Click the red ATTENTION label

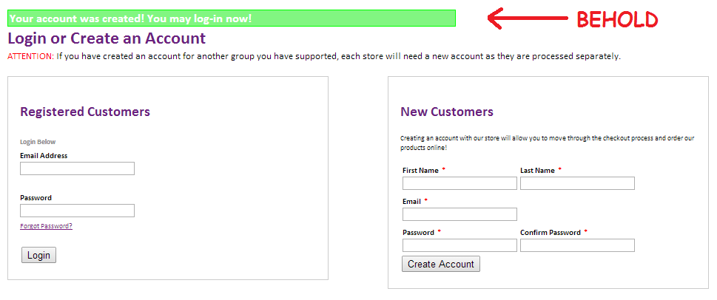coord(30,56)
